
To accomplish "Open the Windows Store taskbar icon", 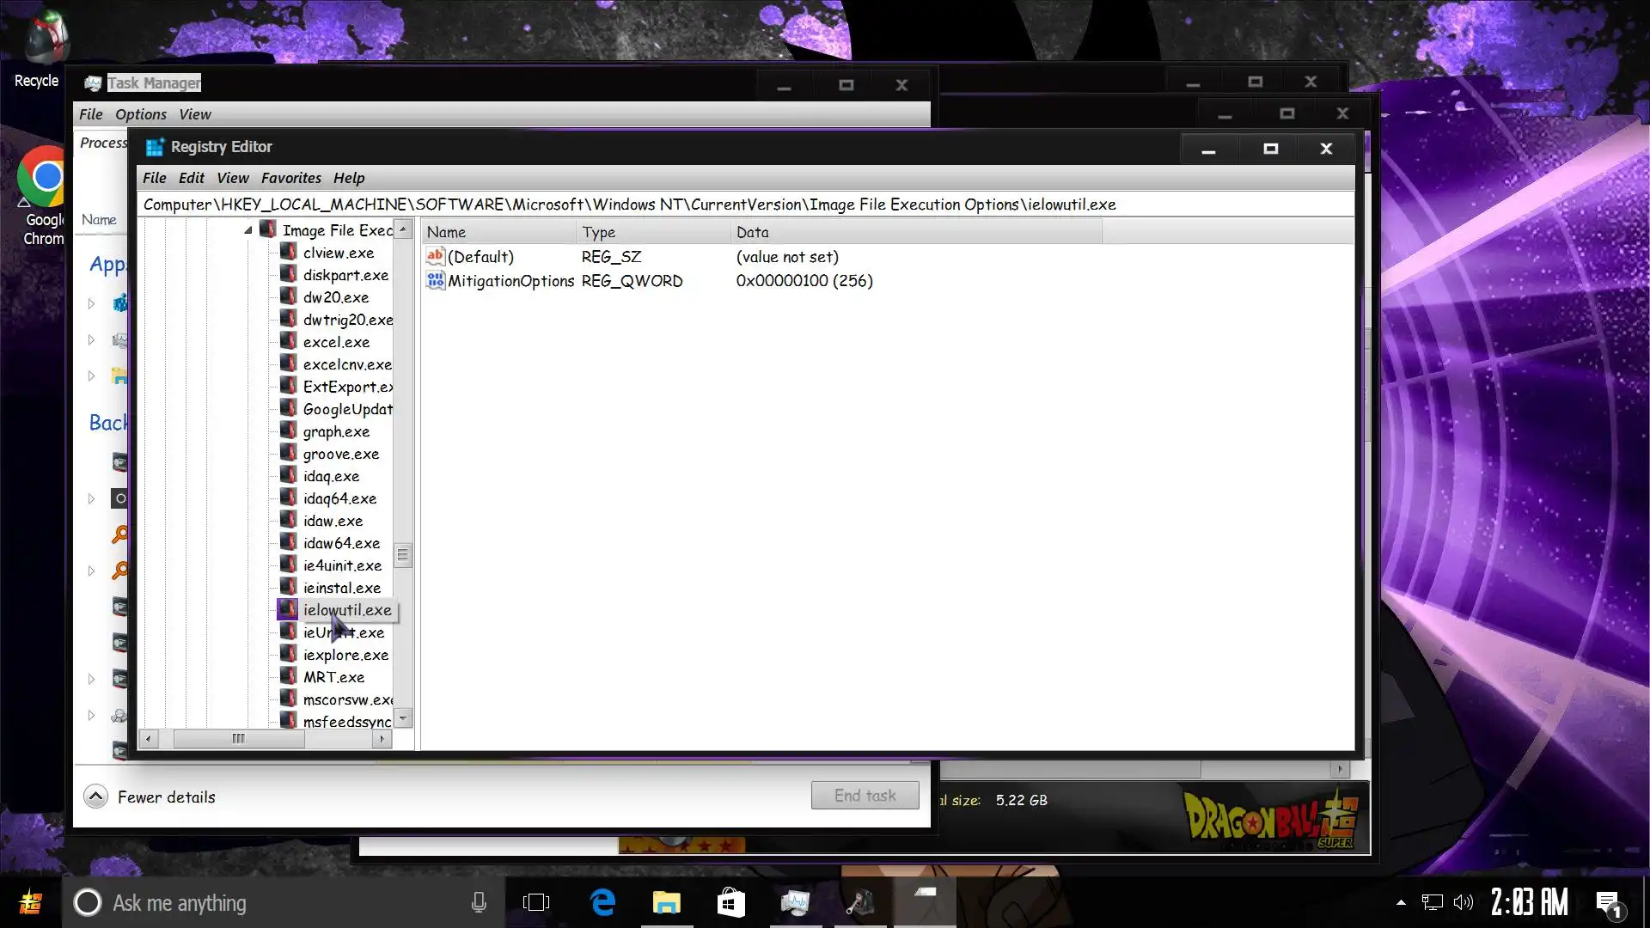I will tap(730, 902).
